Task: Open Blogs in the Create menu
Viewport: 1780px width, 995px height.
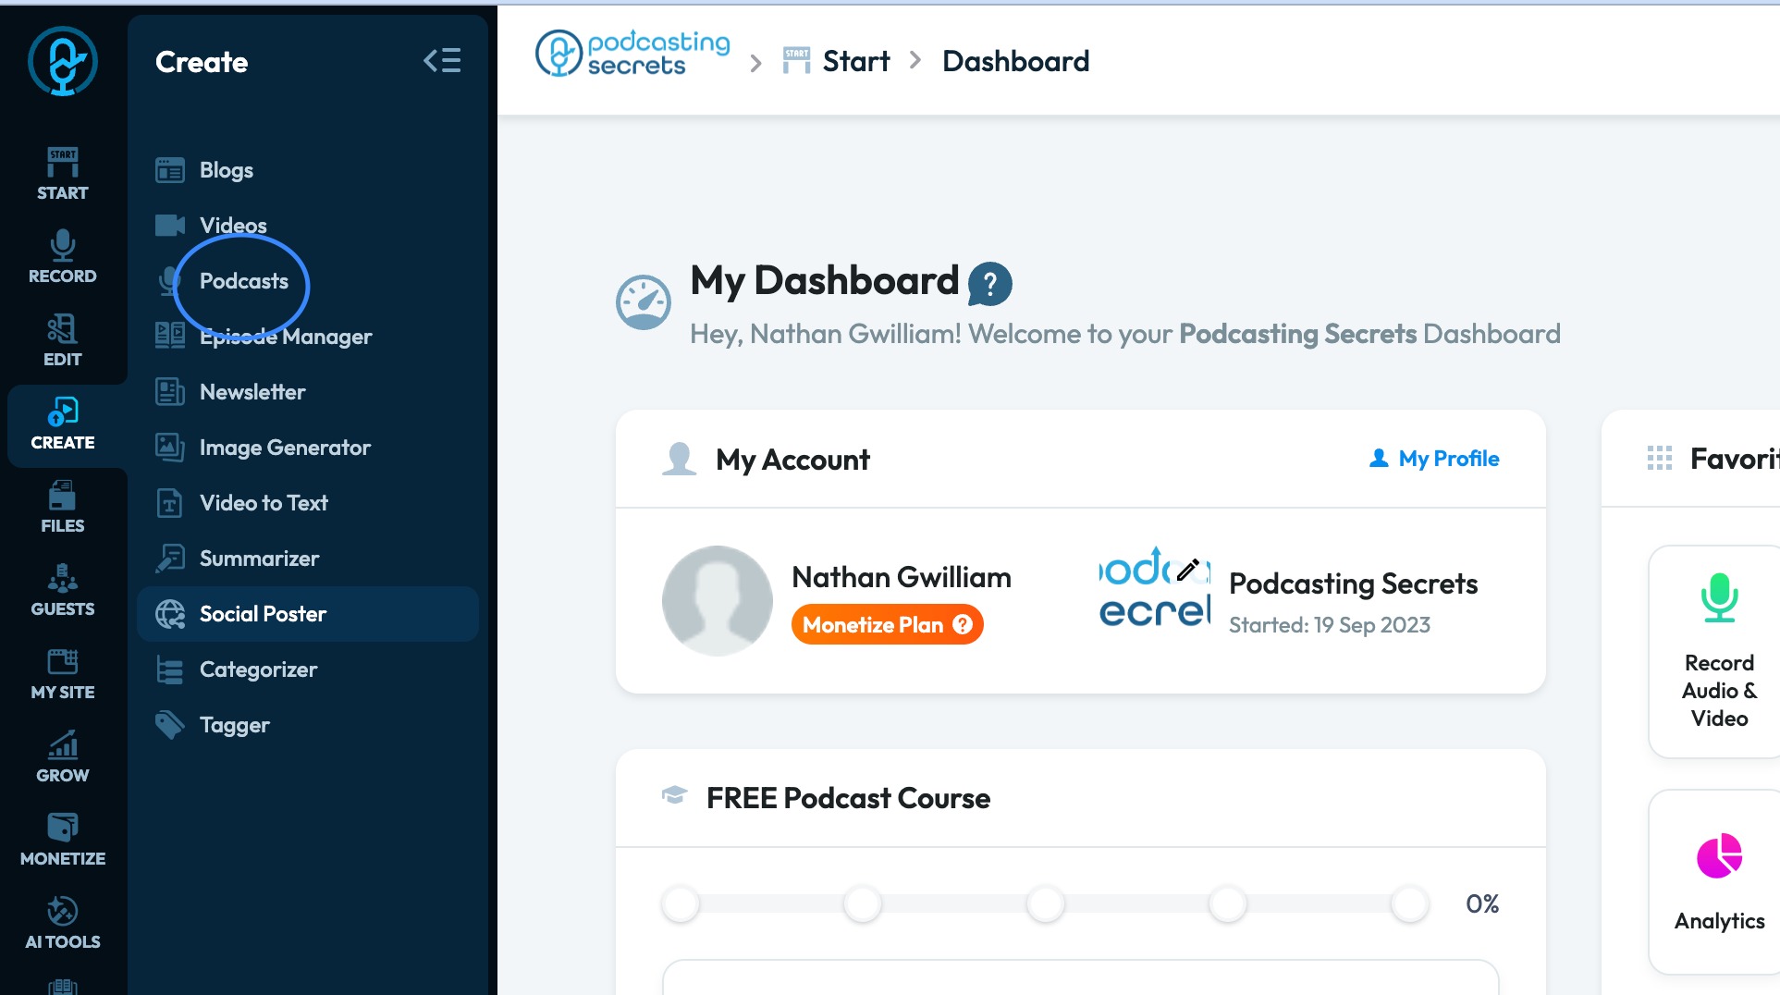Action: click(x=307, y=170)
